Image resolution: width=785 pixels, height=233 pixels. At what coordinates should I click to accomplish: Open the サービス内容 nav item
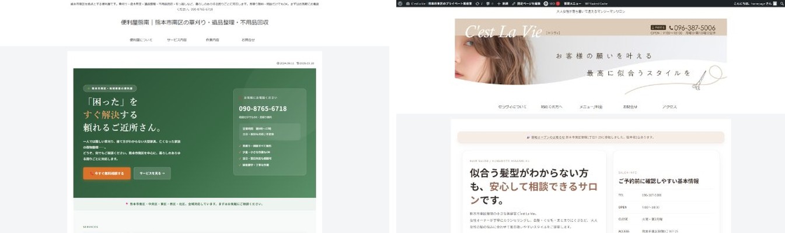[x=177, y=40]
